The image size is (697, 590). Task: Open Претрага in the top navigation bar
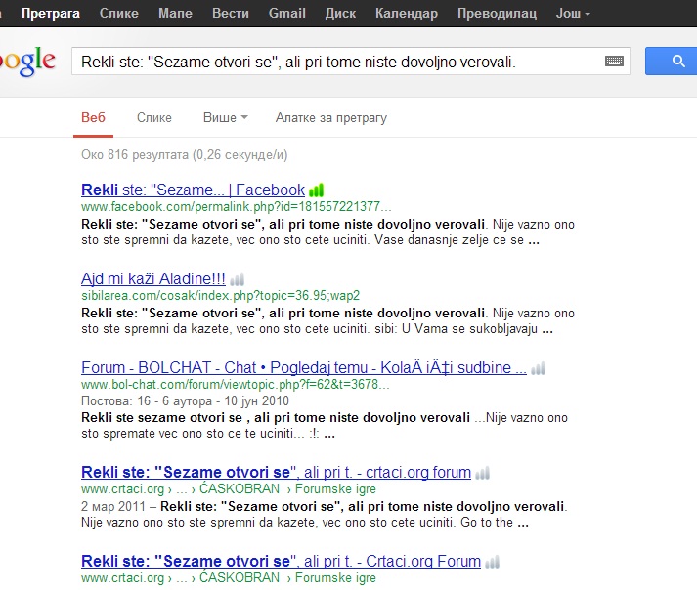click(x=51, y=14)
